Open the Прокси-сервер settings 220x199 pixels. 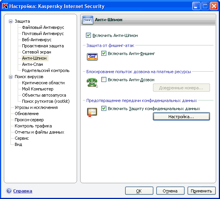pyautogui.click(x=29, y=120)
